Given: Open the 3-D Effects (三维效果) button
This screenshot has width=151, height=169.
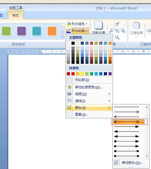Looking at the screenshot, I should [x=136, y=30].
